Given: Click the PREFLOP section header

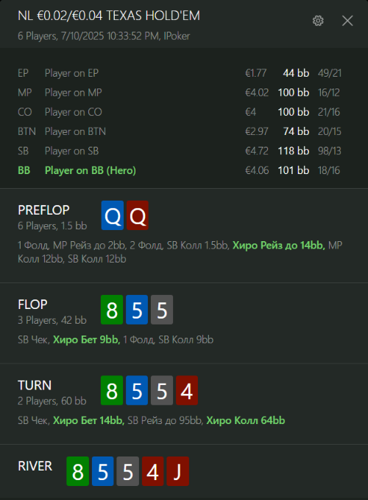Looking at the screenshot, I should 43,210.
